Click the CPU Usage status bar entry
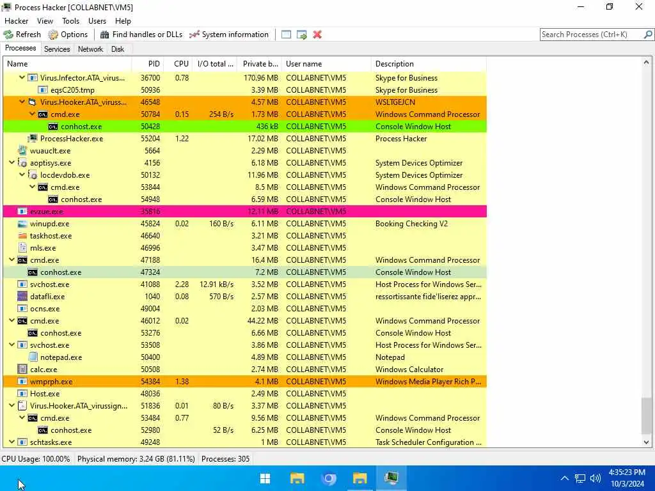 (36, 459)
